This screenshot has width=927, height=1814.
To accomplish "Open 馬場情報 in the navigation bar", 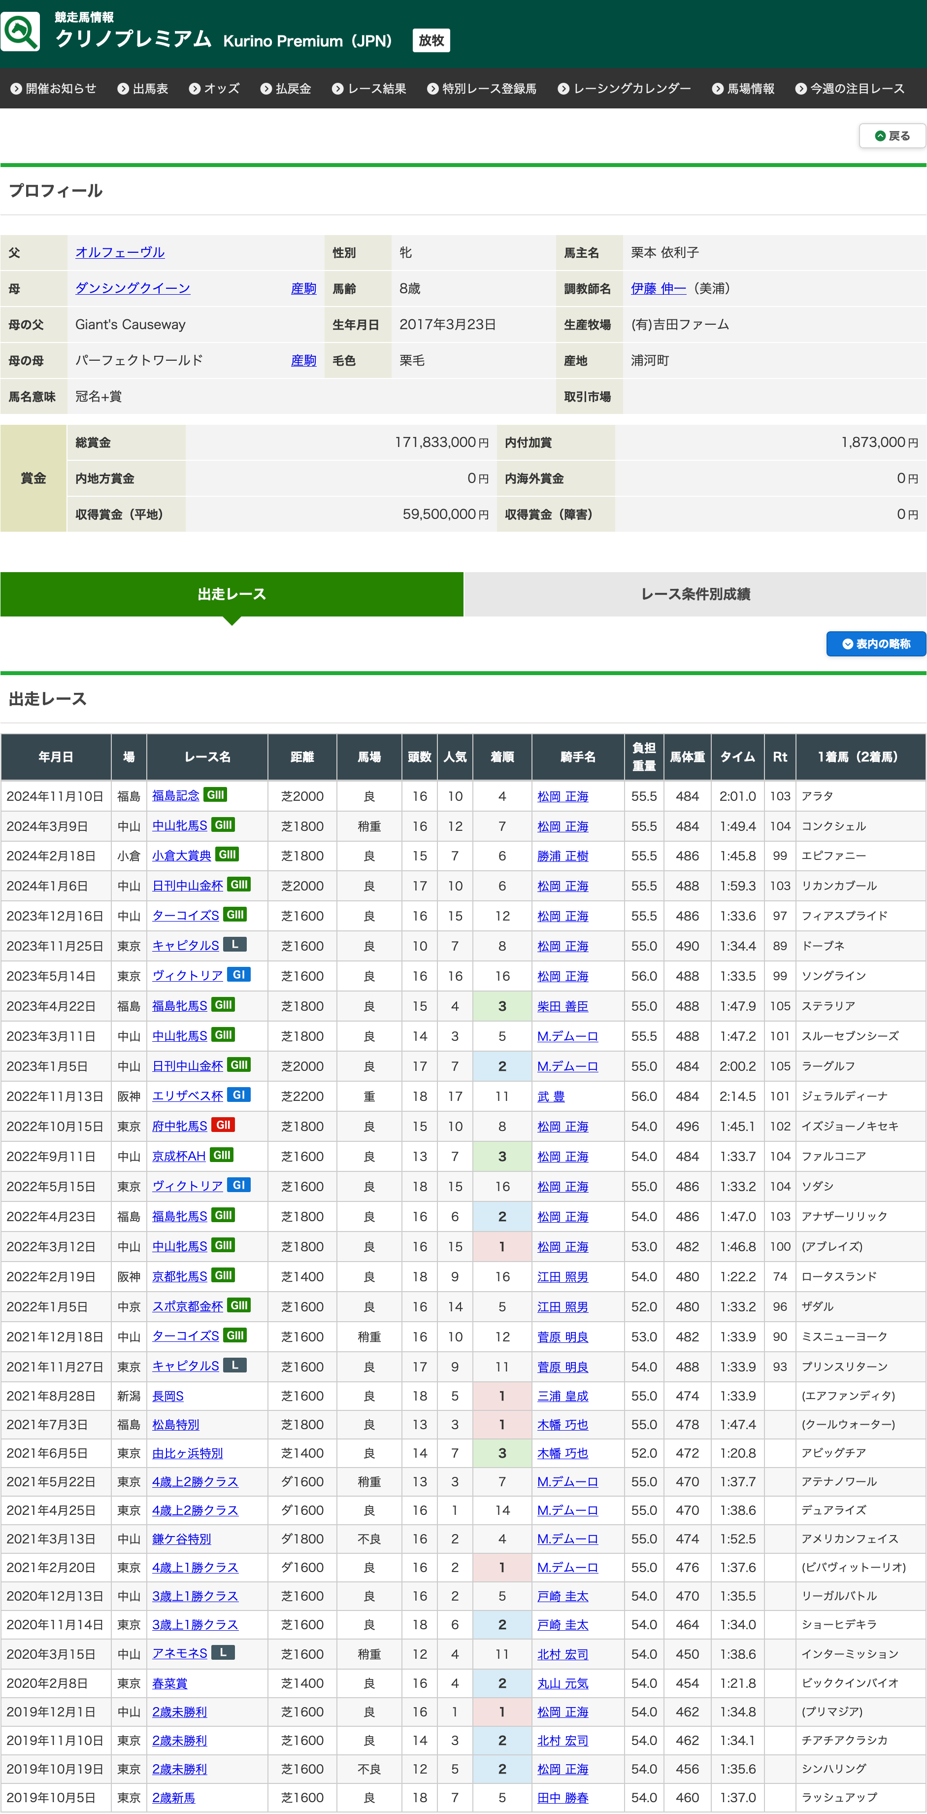I will pyautogui.click(x=743, y=89).
